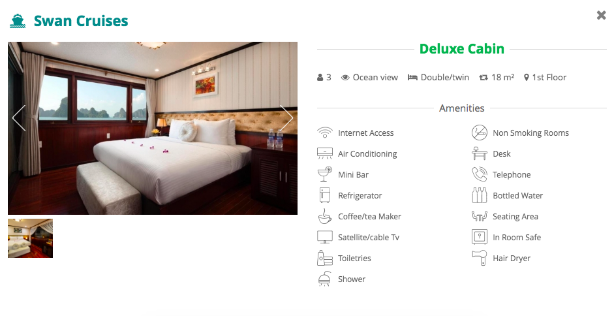Click the Hair Dryer icon

click(x=480, y=258)
